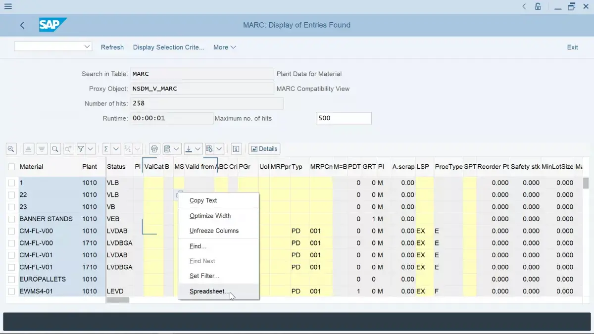The width and height of the screenshot is (594, 334).
Task: Click the Print icon
Action: 154,148
